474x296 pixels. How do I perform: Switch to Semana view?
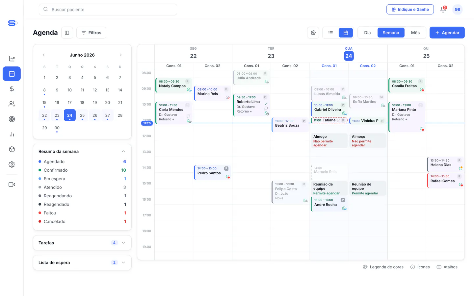pos(391,33)
